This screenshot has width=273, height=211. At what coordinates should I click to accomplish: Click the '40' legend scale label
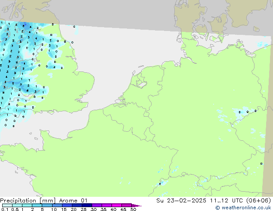tap(113, 209)
